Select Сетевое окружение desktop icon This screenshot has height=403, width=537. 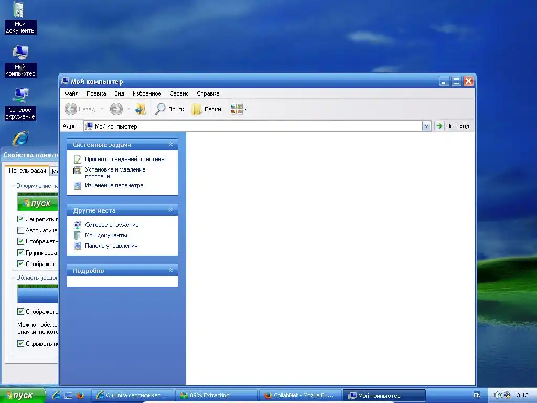click(20, 103)
